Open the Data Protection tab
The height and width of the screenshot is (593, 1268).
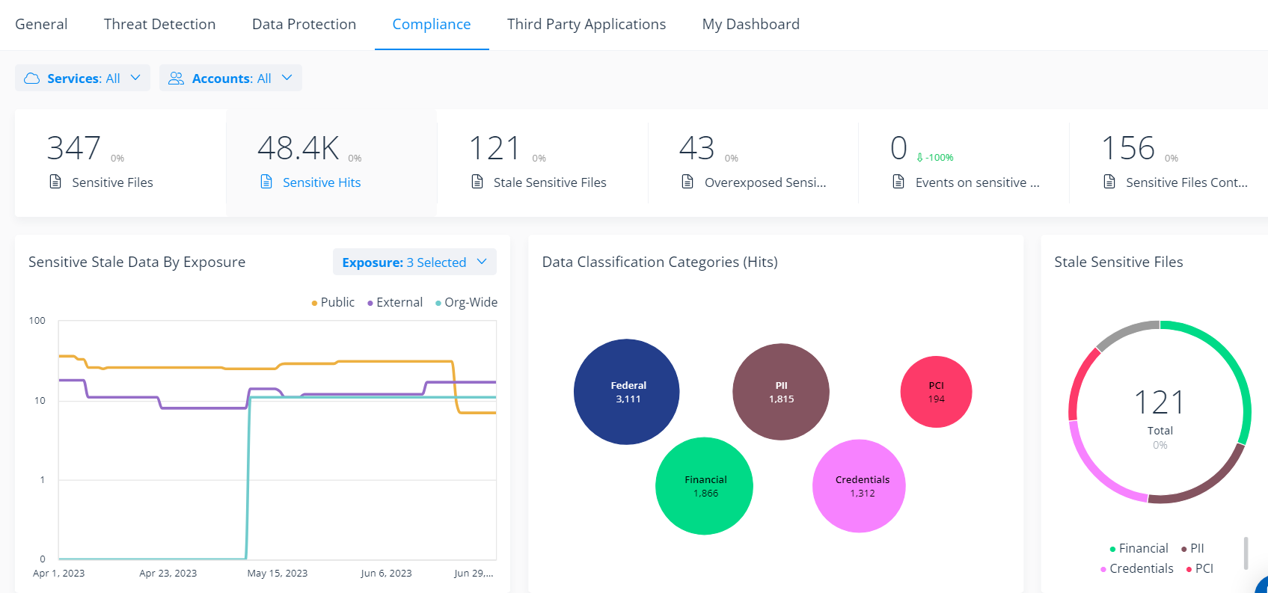click(x=304, y=24)
